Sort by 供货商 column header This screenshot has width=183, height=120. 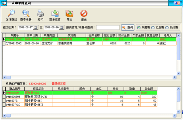[x=72, y=35]
